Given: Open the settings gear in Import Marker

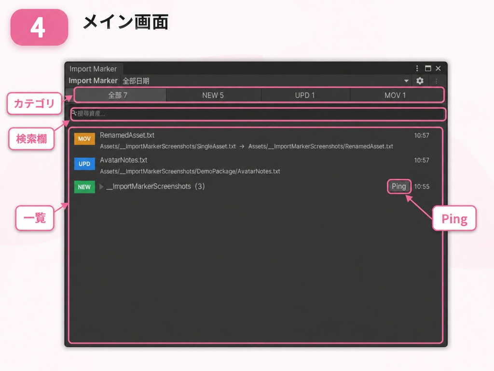Looking at the screenshot, I should click(420, 81).
